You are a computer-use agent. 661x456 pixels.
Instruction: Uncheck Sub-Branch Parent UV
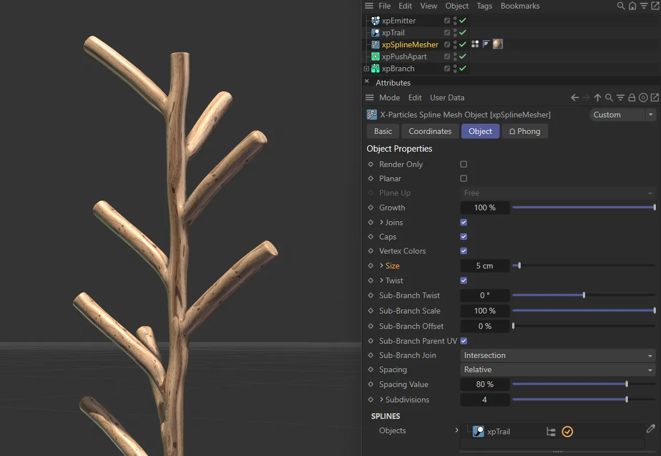click(464, 341)
